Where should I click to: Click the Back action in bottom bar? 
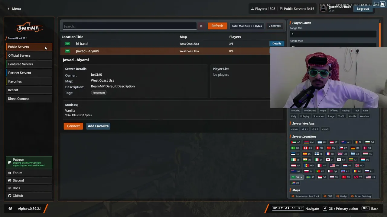tap(370, 209)
